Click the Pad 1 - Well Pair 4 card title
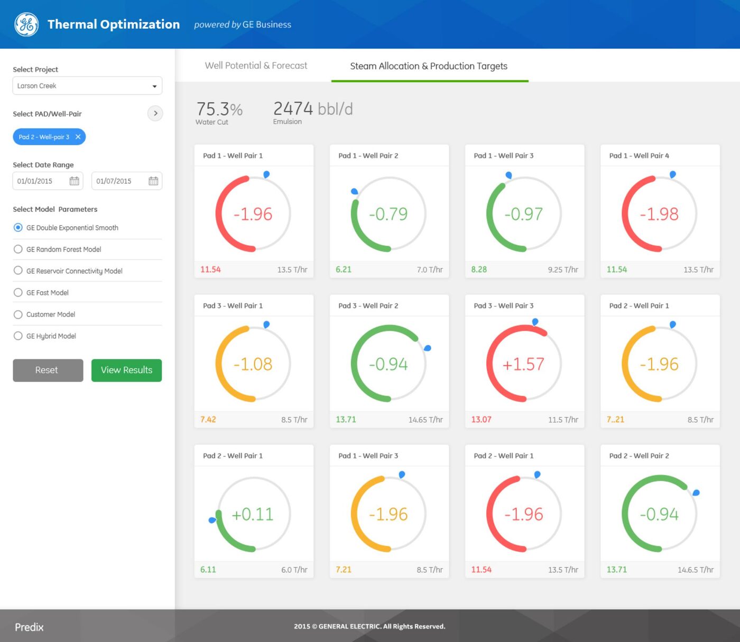The width and height of the screenshot is (740, 642). pyautogui.click(x=639, y=155)
